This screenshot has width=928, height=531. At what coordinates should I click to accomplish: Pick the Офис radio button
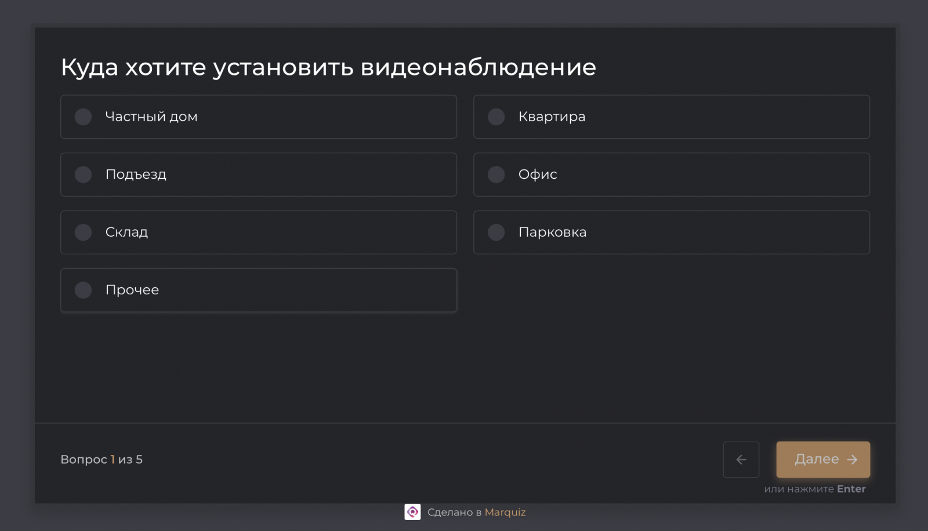[x=496, y=175]
